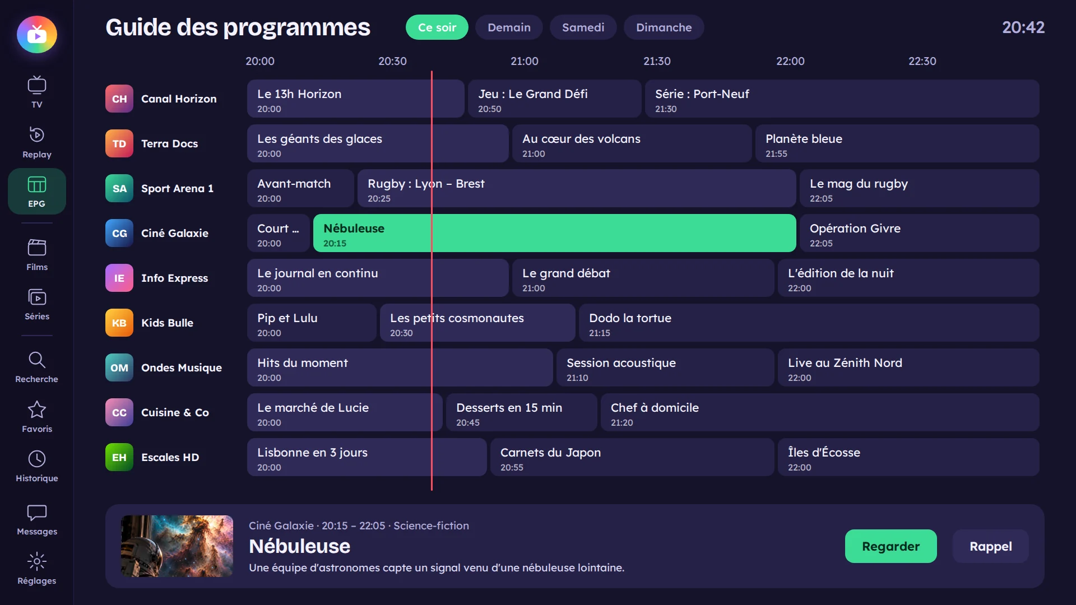This screenshot has width=1076, height=605.
Task: Open the Replay section icon
Action: tap(36, 135)
